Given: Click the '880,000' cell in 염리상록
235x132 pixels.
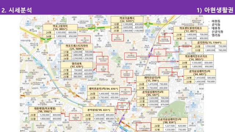Looking at the screenshot, I should [x=77, y=76].
